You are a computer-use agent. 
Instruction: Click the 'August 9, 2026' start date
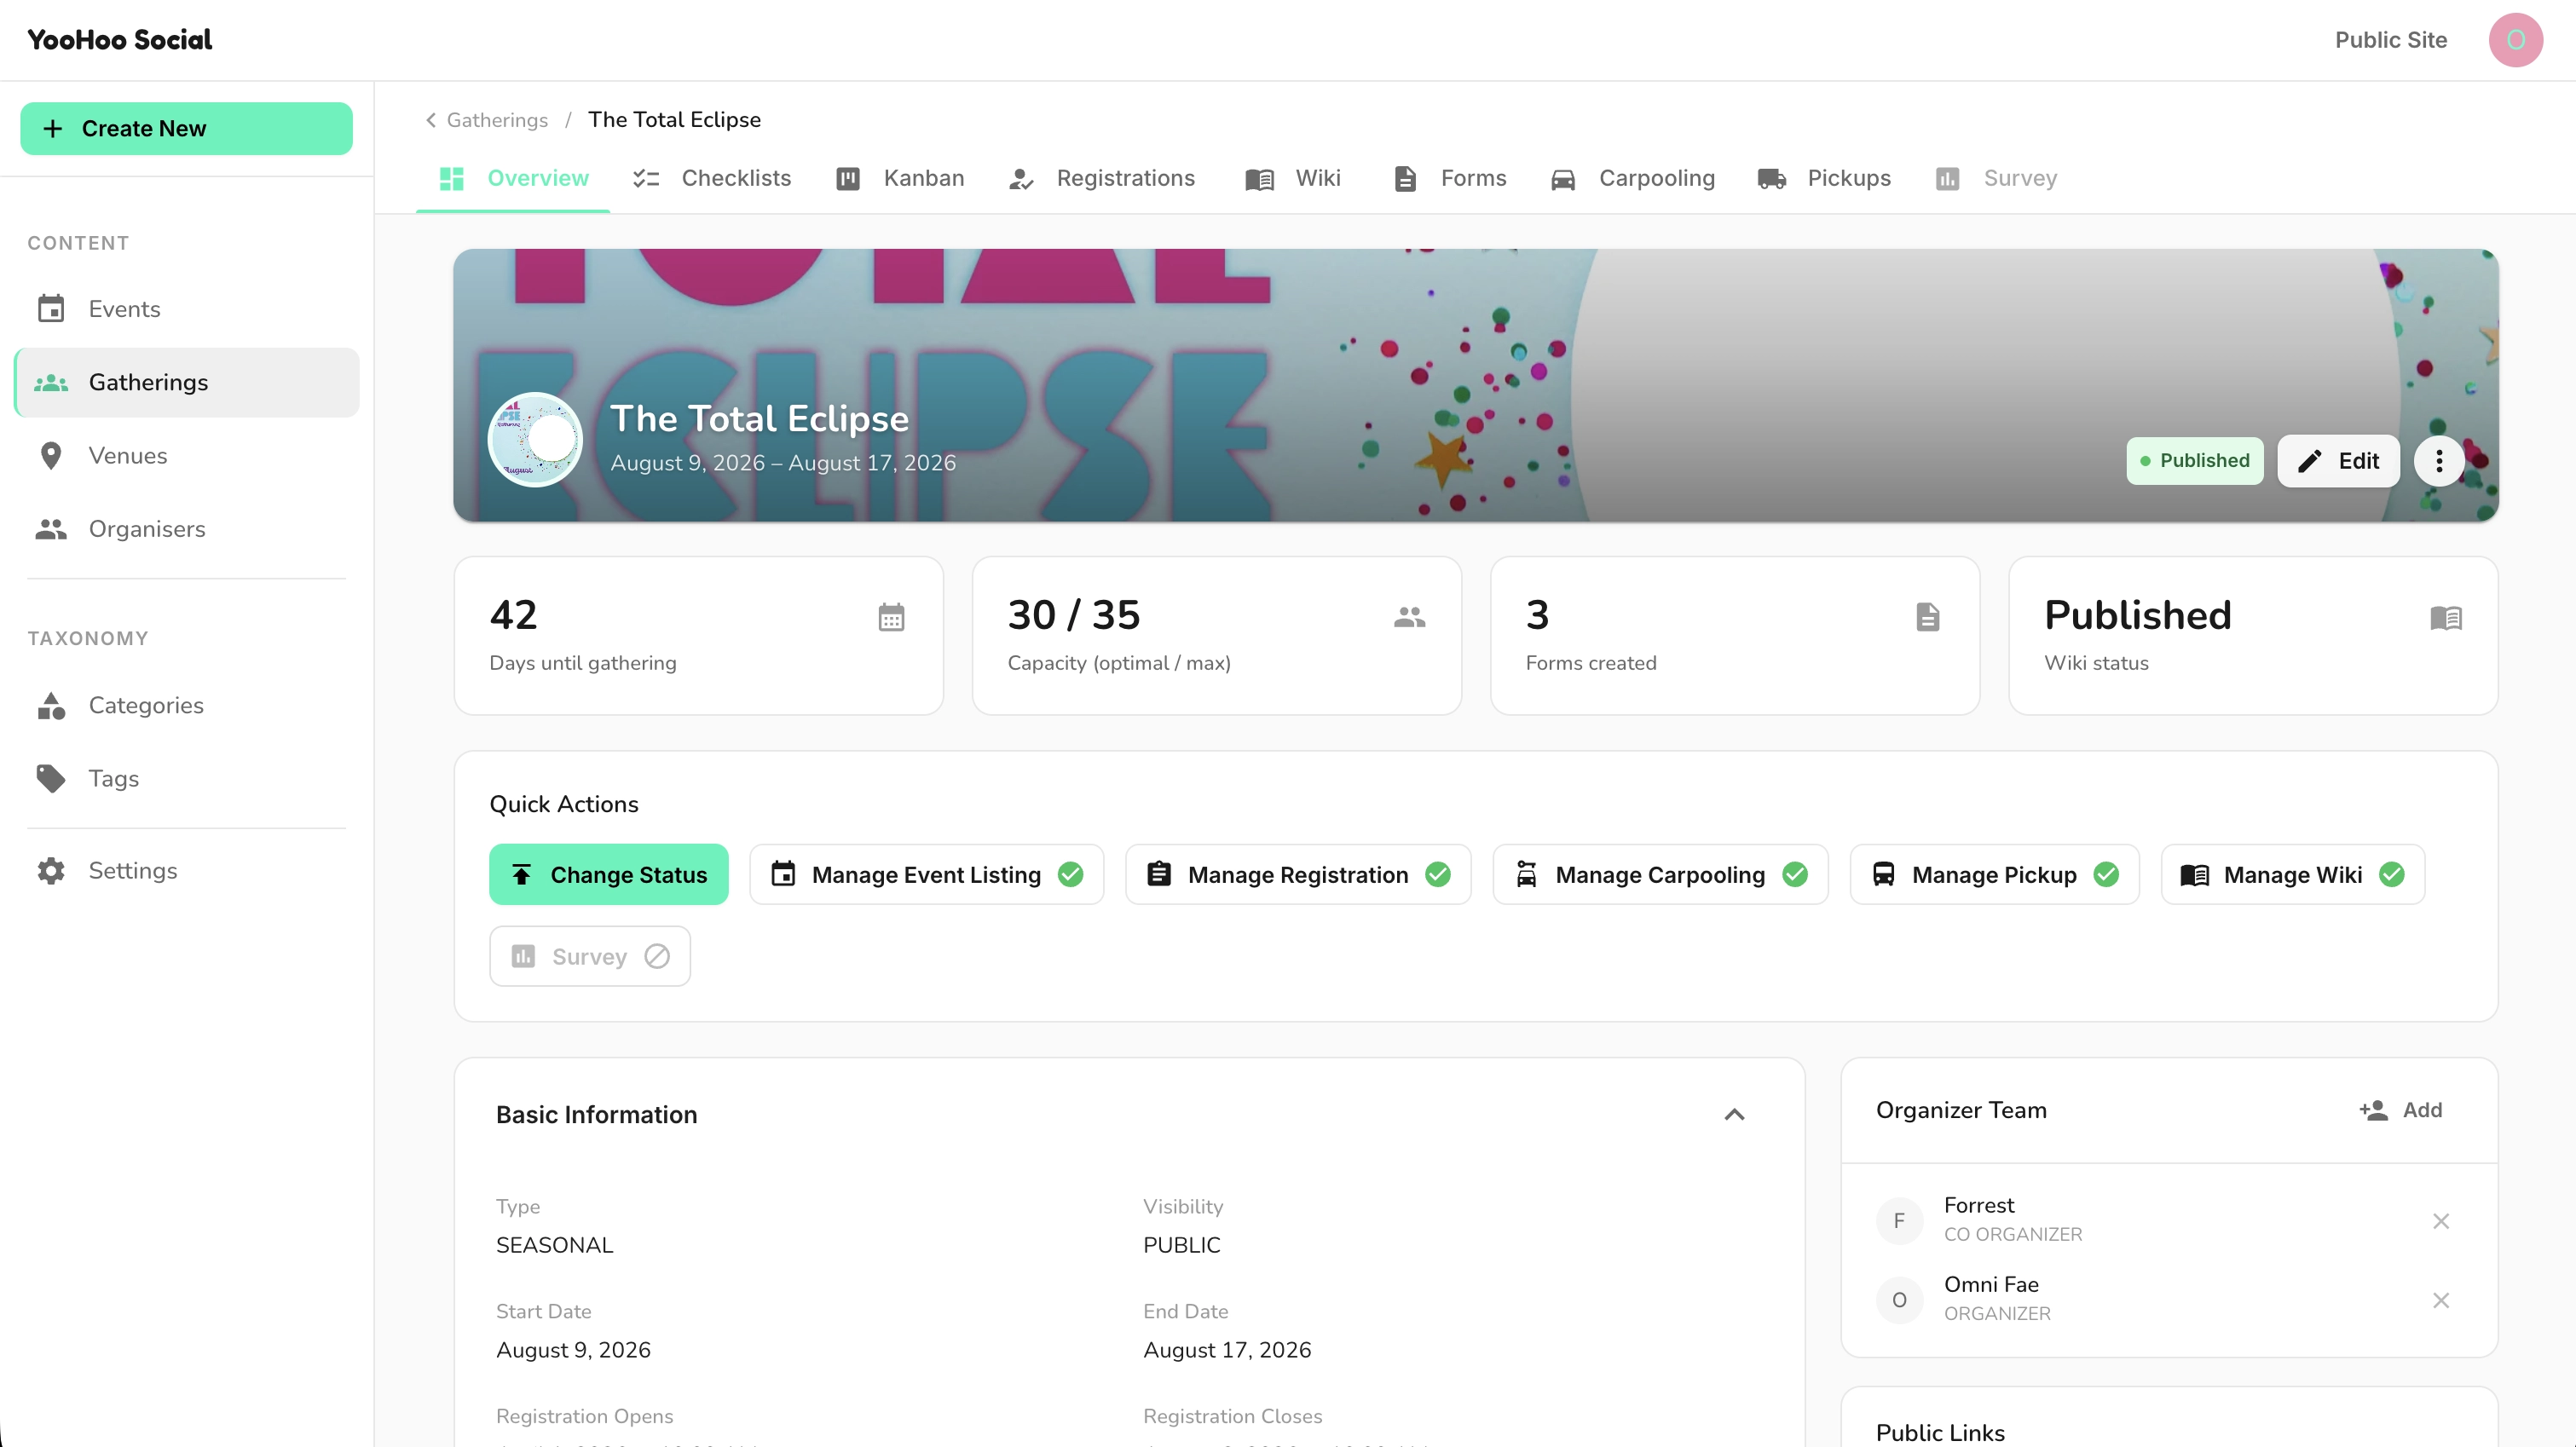573,1350
